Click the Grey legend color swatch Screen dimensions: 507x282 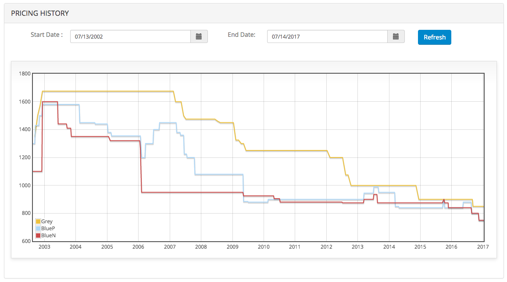point(38,221)
